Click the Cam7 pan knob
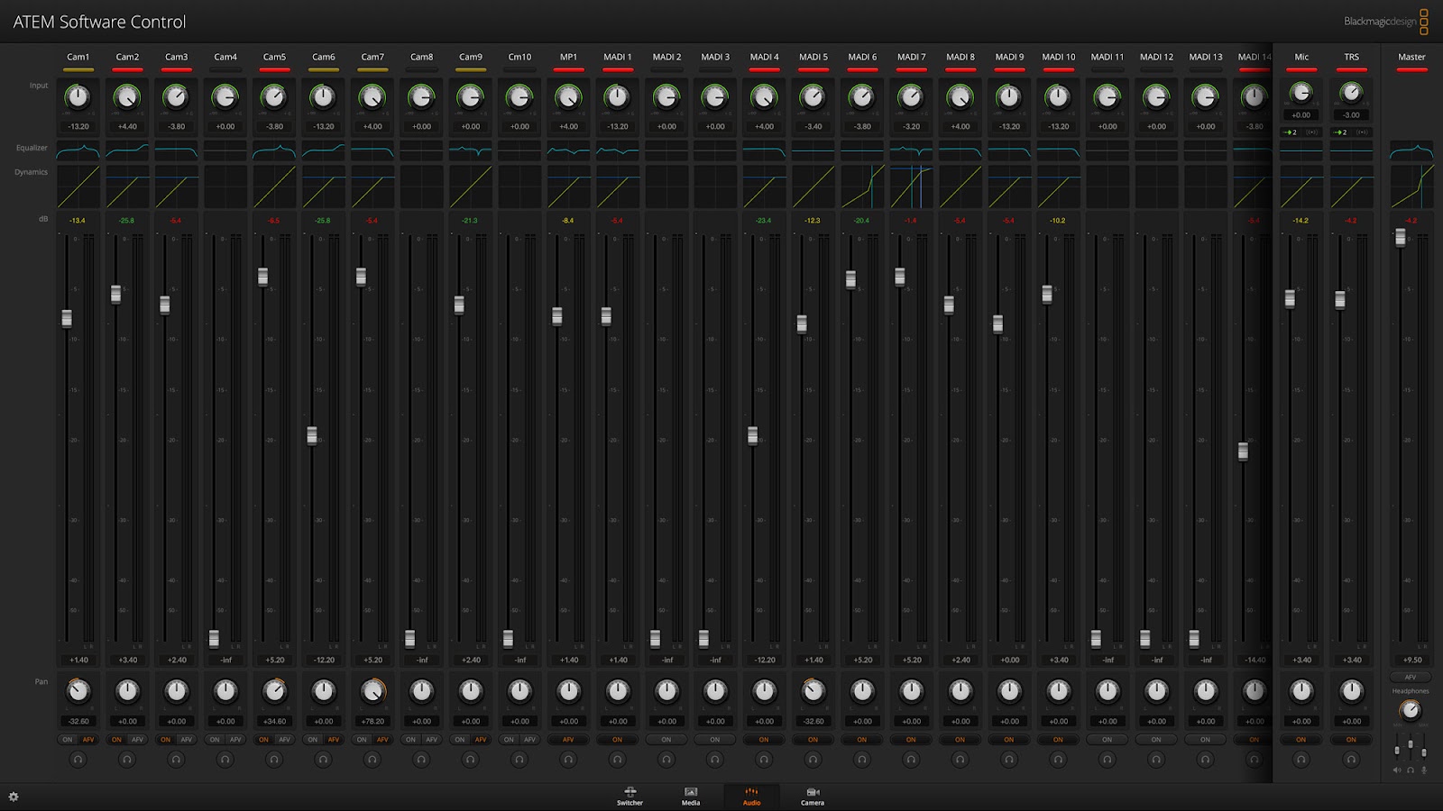 point(372,691)
